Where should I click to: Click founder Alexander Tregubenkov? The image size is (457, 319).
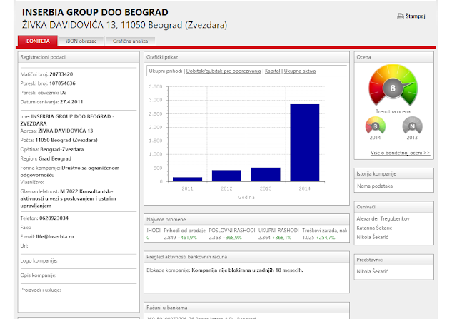click(383, 218)
